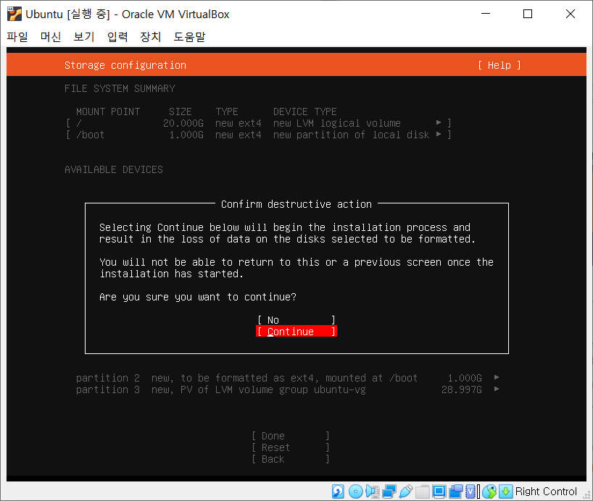Click the 'FILE SYSTEM SUMMARY' heading
The width and height of the screenshot is (593, 501).
[120, 88]
